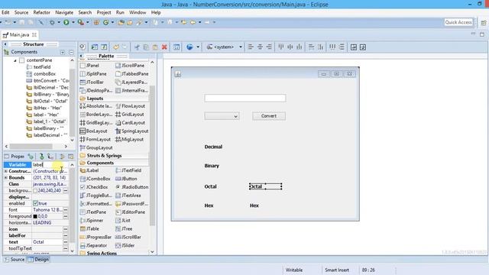Collapse the Structure panel with its arrow
Screen dimensions: 489x275
[5, 44]
